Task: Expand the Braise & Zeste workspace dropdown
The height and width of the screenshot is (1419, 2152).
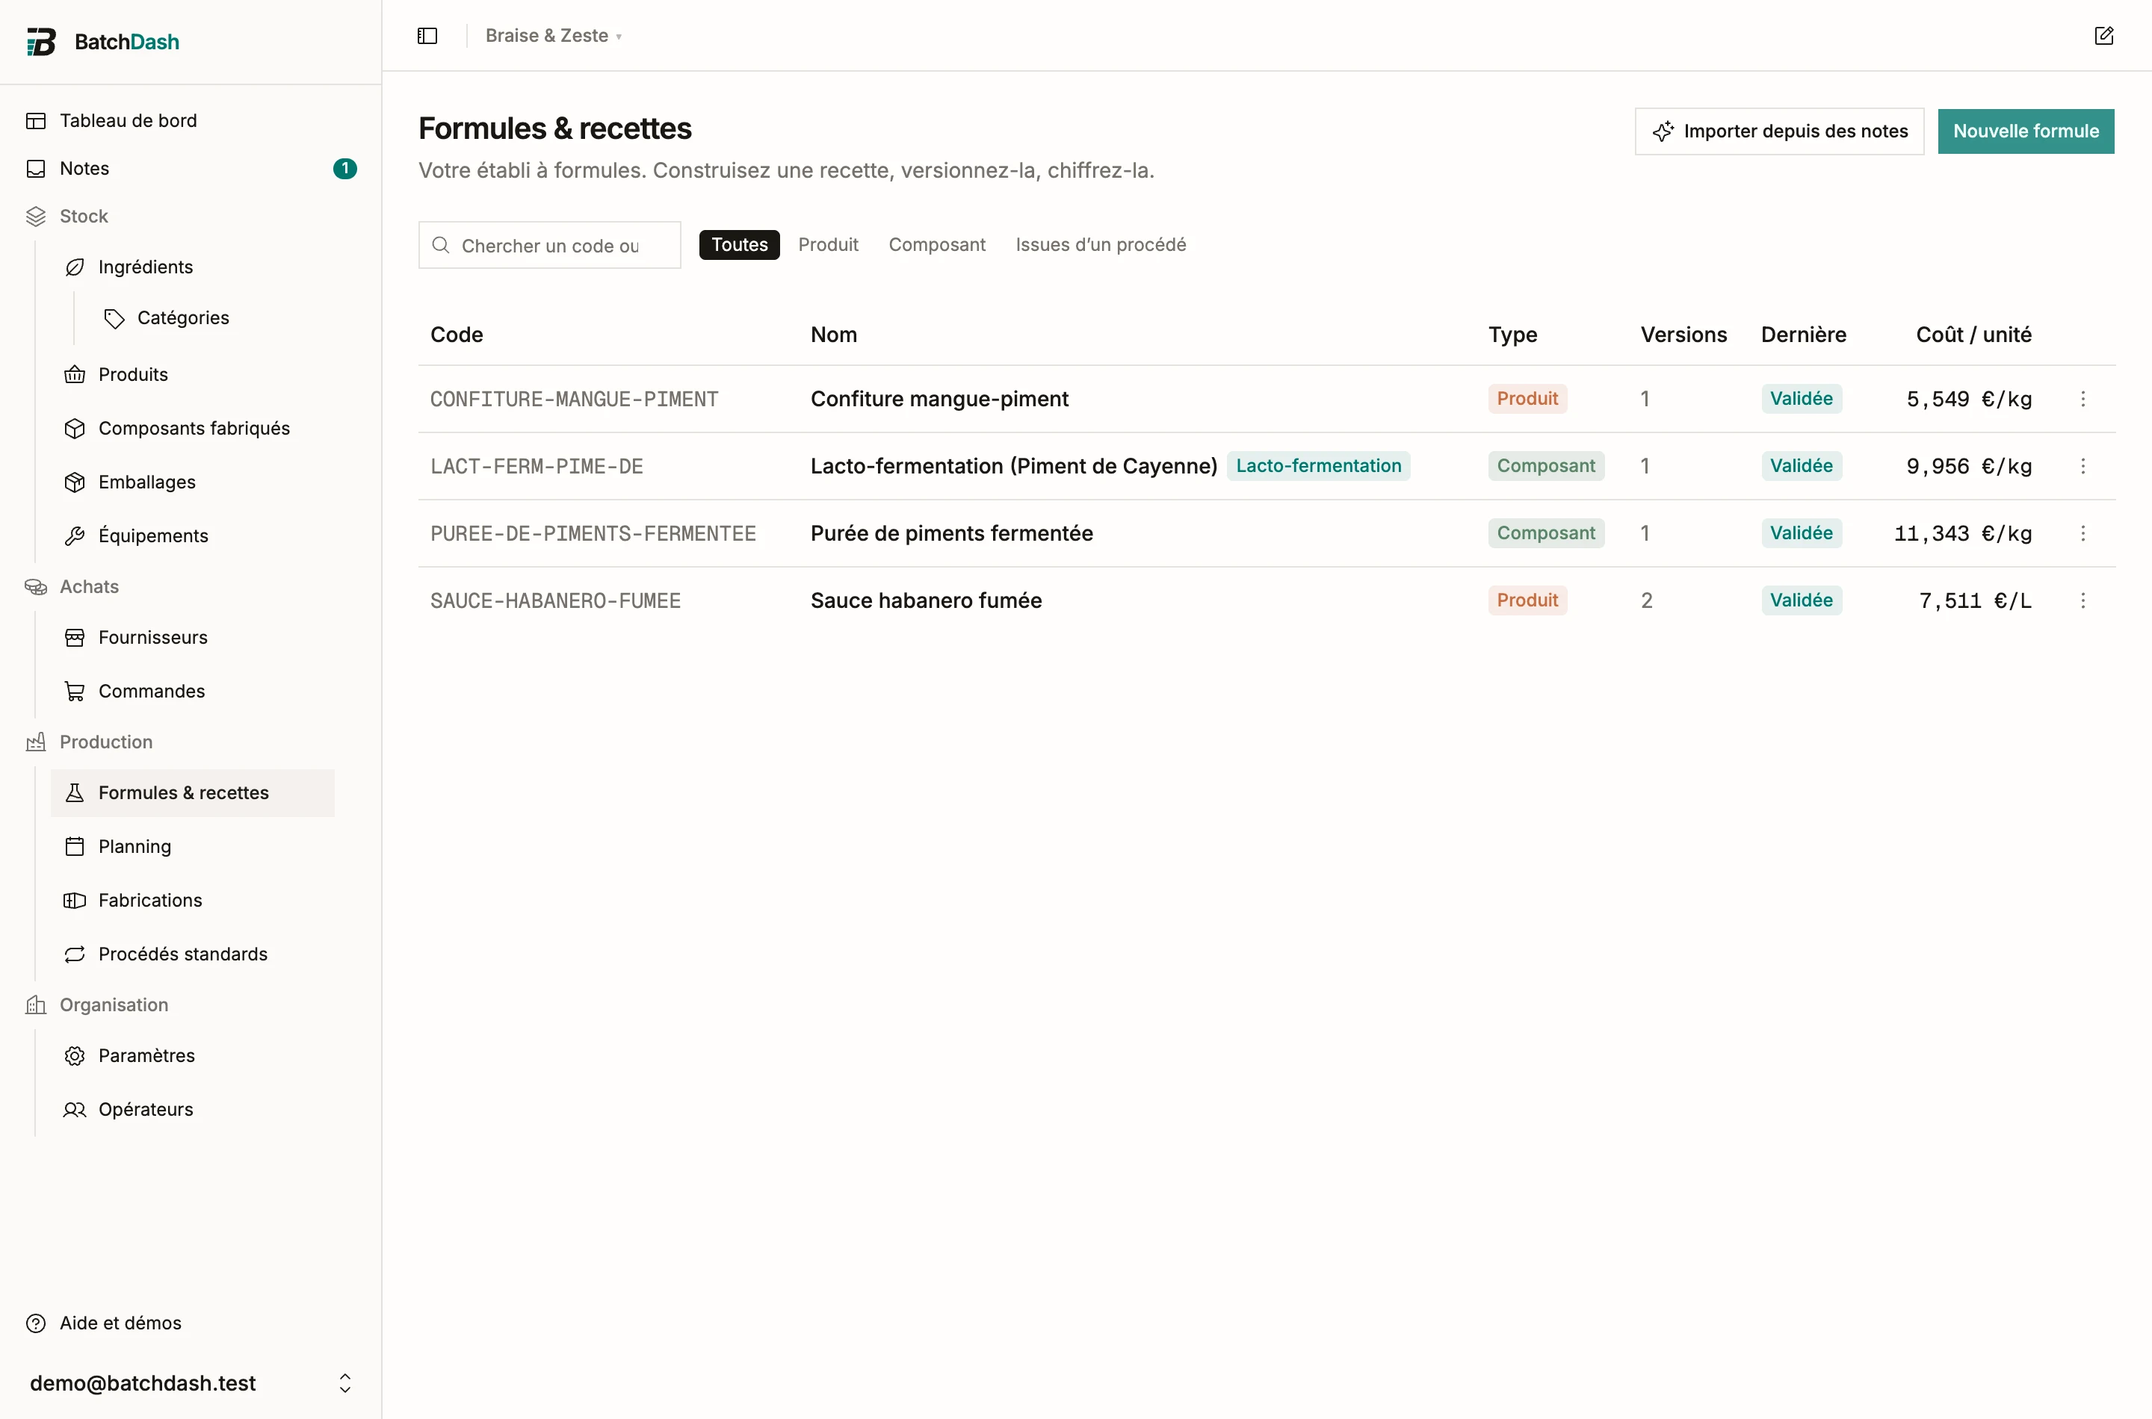Action: [x=553, y=36]
